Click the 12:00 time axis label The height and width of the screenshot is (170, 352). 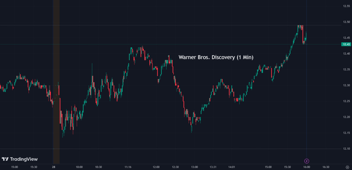coord(156,167)
